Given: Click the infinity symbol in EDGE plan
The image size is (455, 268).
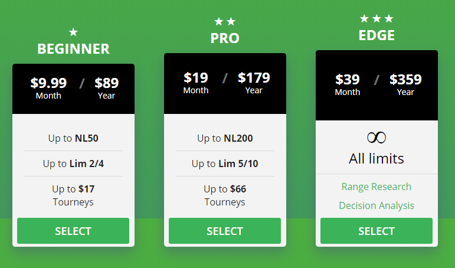Looking at the screenshot, I should 377,138.
